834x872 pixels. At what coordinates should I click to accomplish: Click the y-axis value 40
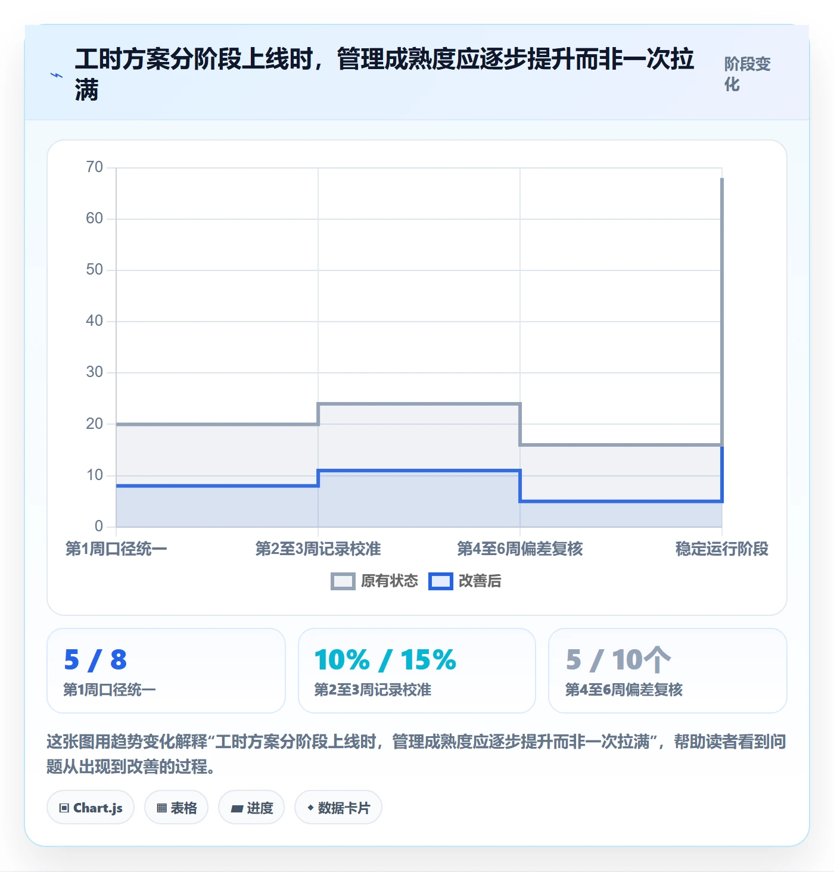[x=95, y=321]
